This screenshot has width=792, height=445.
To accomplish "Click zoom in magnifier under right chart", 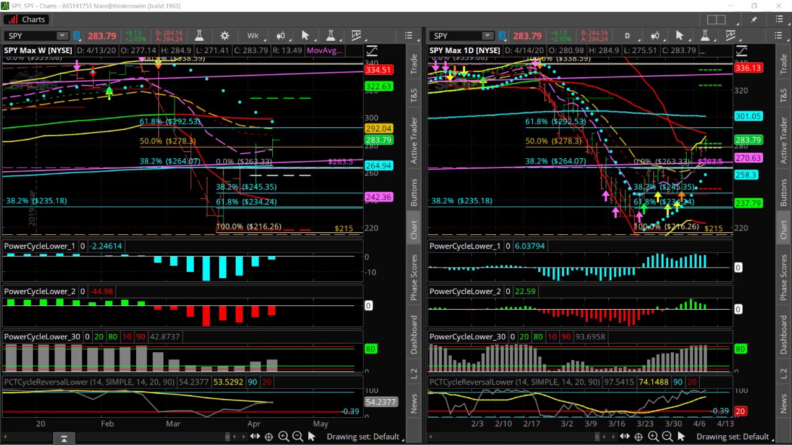I will (x=653, y=436).
